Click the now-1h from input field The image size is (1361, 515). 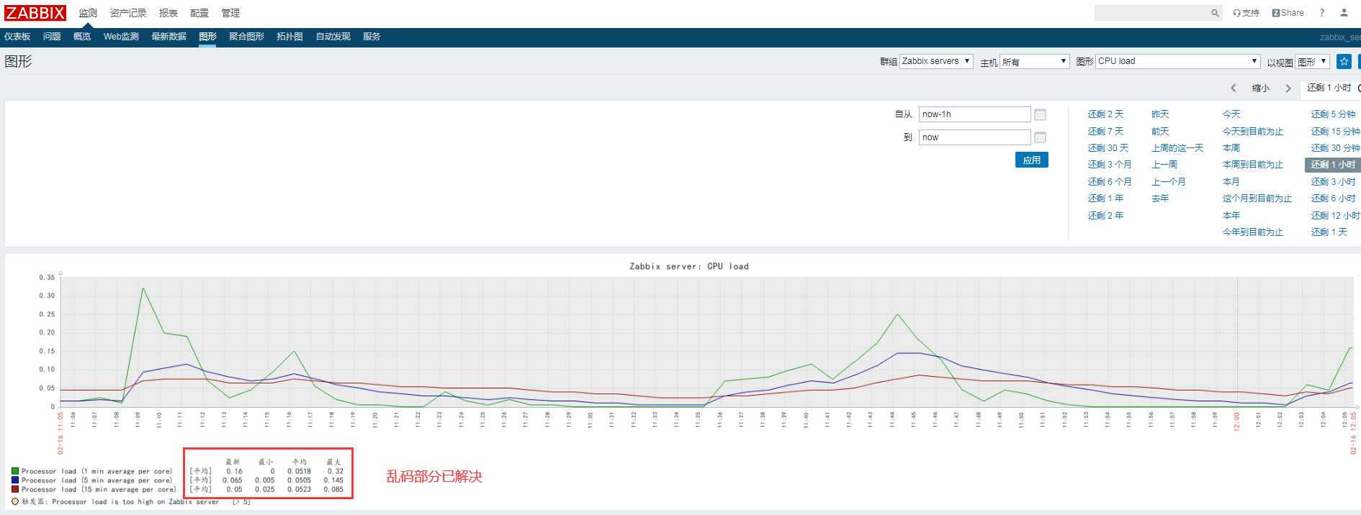tap(974, 114)
